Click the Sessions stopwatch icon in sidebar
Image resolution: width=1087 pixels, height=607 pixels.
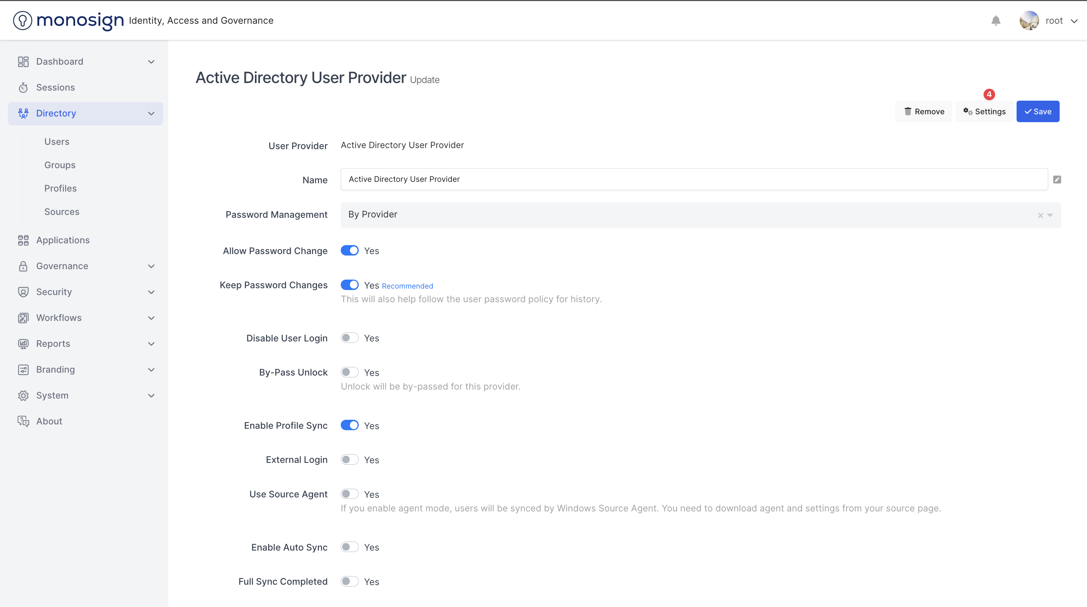pos(23,88)
